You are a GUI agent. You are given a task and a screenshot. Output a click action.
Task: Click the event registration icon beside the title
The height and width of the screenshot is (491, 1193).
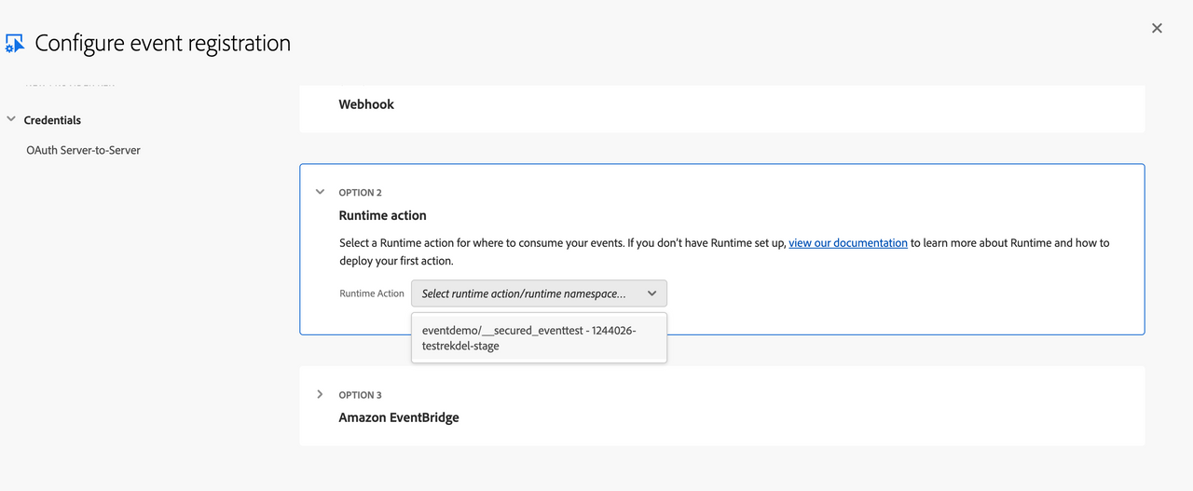tap(15, 44)
